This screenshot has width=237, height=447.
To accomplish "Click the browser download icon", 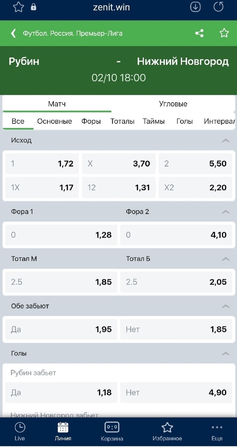I will coord(195,7).
